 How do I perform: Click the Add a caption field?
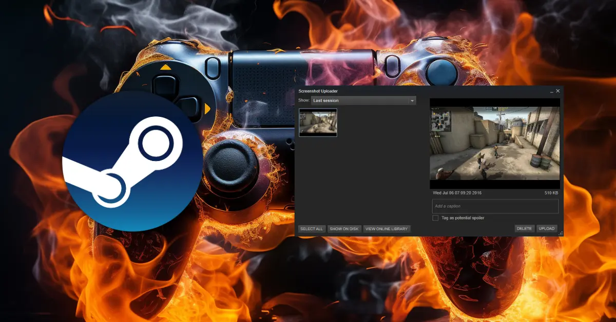pyautogui.click(x=495, y=206)
